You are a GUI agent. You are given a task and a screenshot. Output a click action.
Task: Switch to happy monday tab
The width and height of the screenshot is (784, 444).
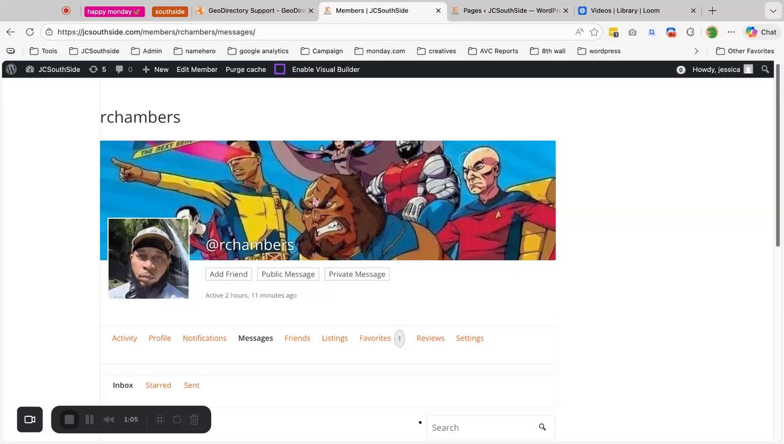[114, 11]
